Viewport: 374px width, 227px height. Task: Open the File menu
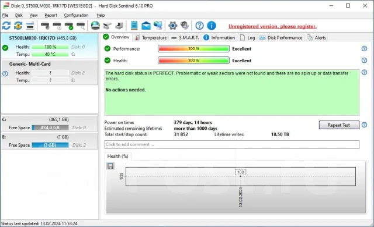pyautogui.click(x=5, y=15)
